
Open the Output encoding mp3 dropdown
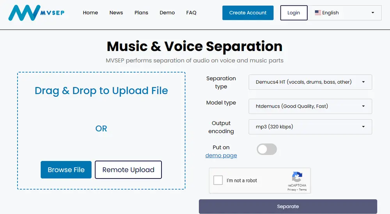click(x=310, y=127)
